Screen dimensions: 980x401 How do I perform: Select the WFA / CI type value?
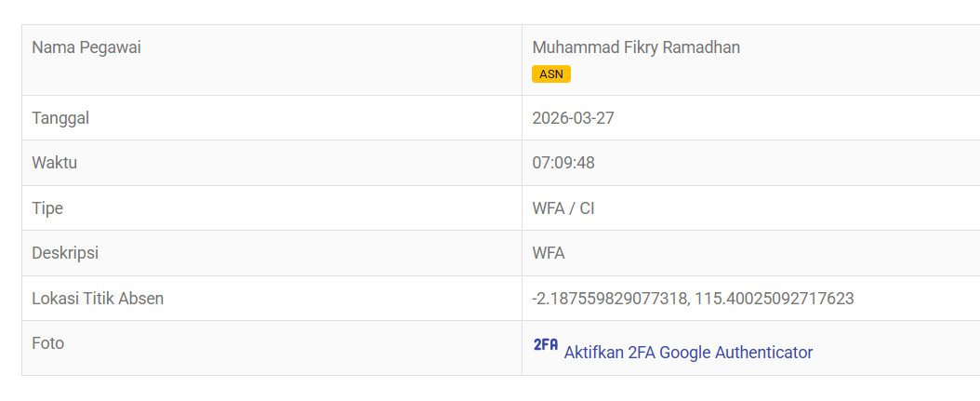tap(563, 208)
